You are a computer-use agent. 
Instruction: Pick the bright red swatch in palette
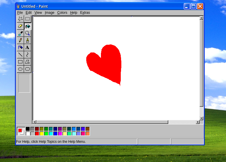(37, 134)
